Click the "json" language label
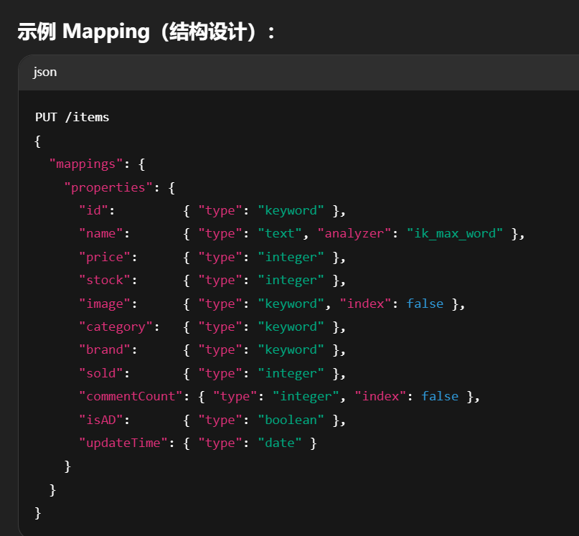Screen dimensions: 579x536 pyautogui.click(x=45, y=72)
